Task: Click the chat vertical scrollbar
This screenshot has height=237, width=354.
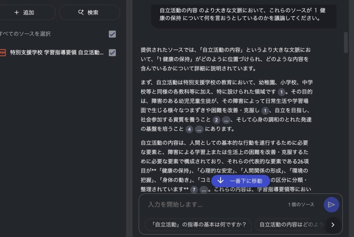Action: click(346, 42)
